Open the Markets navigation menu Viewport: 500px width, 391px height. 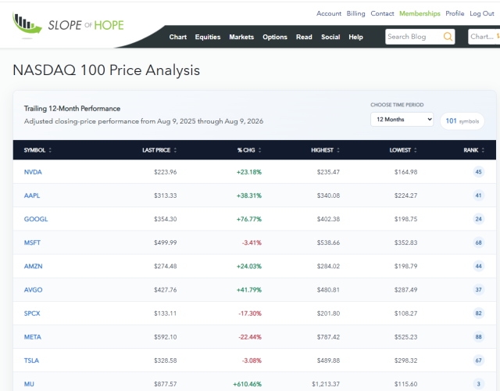tap(241, 37)
